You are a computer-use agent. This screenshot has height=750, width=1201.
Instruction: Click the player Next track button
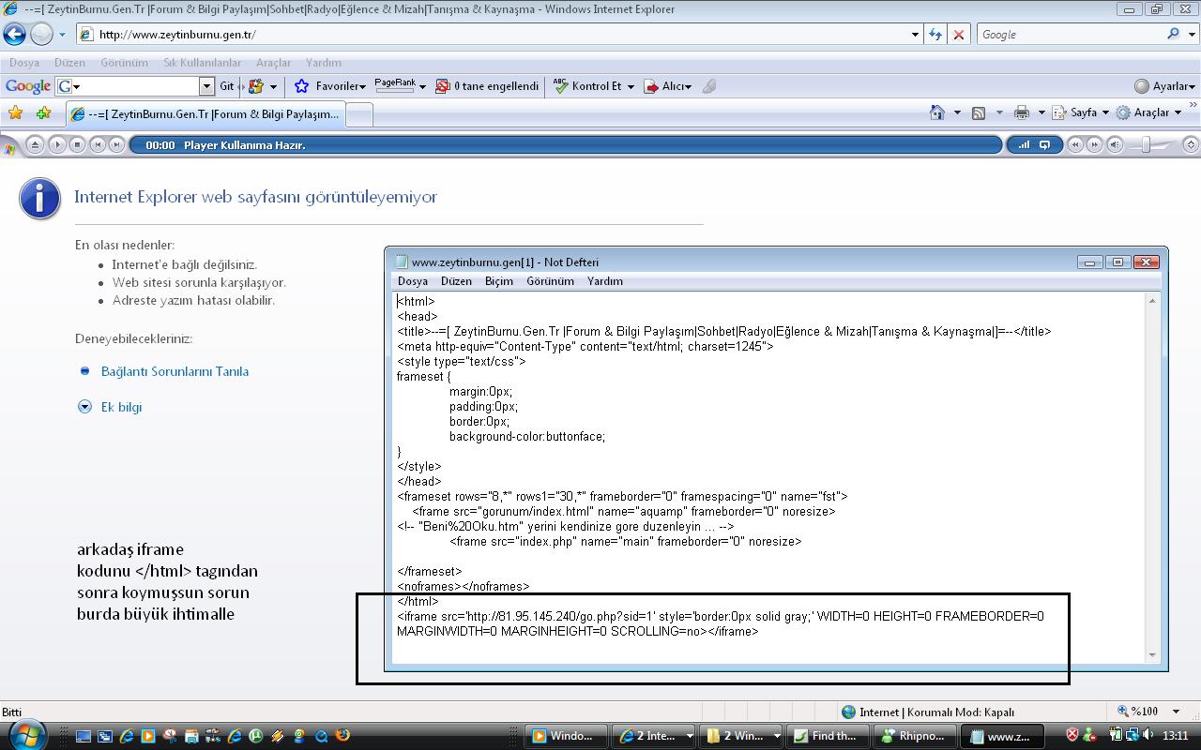(116, 145)
